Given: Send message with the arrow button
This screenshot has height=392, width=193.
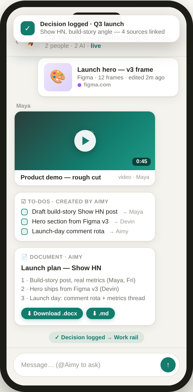Looking at the screenshot, I should [168, 365].
